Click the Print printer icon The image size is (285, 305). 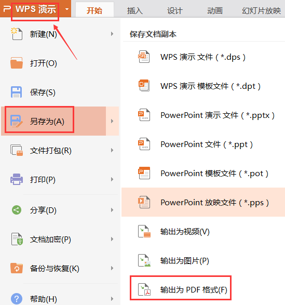click(x=17, y=179)
